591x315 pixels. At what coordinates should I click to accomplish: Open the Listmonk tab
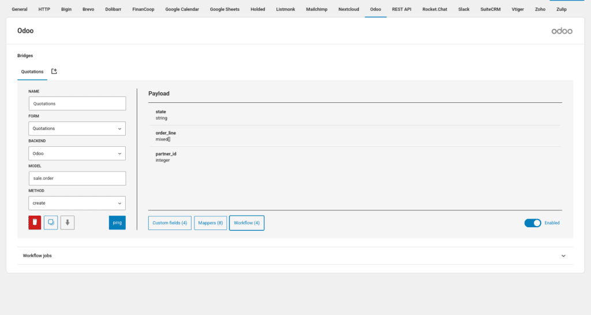click(285, 9)
